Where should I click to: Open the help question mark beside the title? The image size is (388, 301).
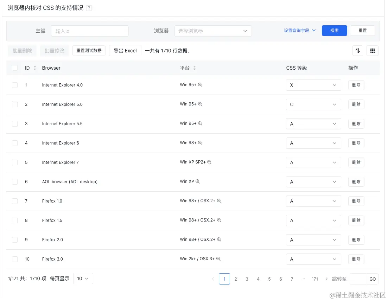pyautogui.click(x=89, y=8)
